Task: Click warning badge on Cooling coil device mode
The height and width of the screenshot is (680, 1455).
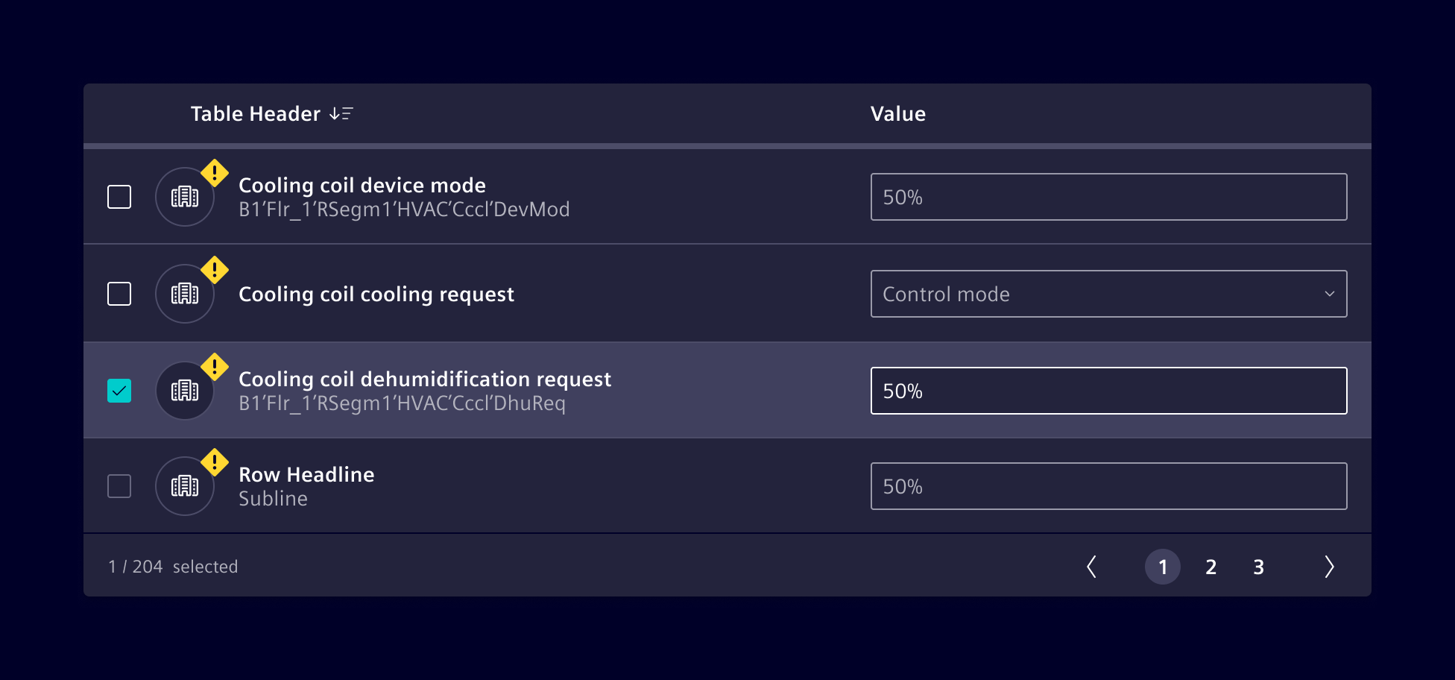Action: [215, 173]
